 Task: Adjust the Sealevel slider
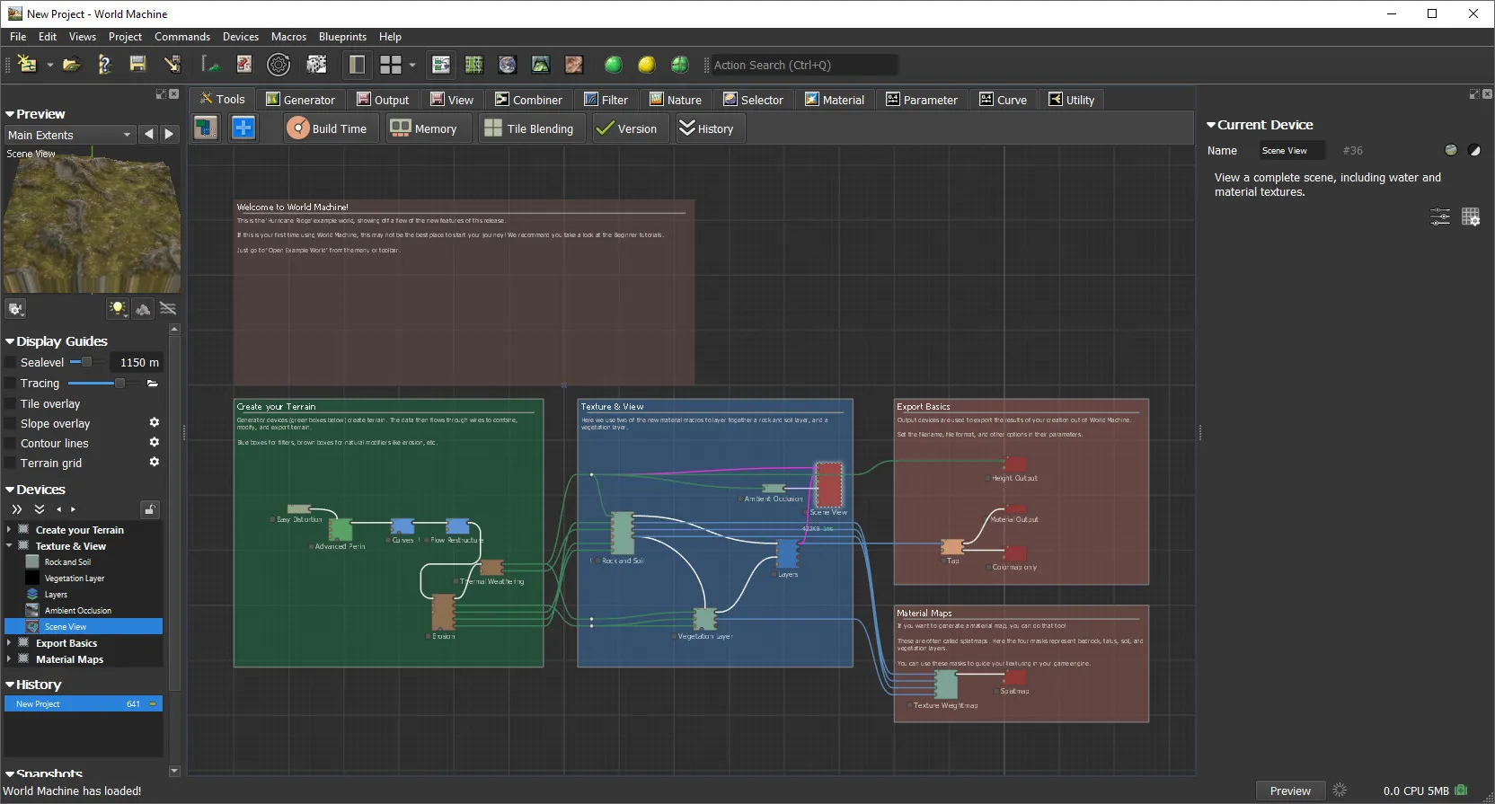point(87,362)
